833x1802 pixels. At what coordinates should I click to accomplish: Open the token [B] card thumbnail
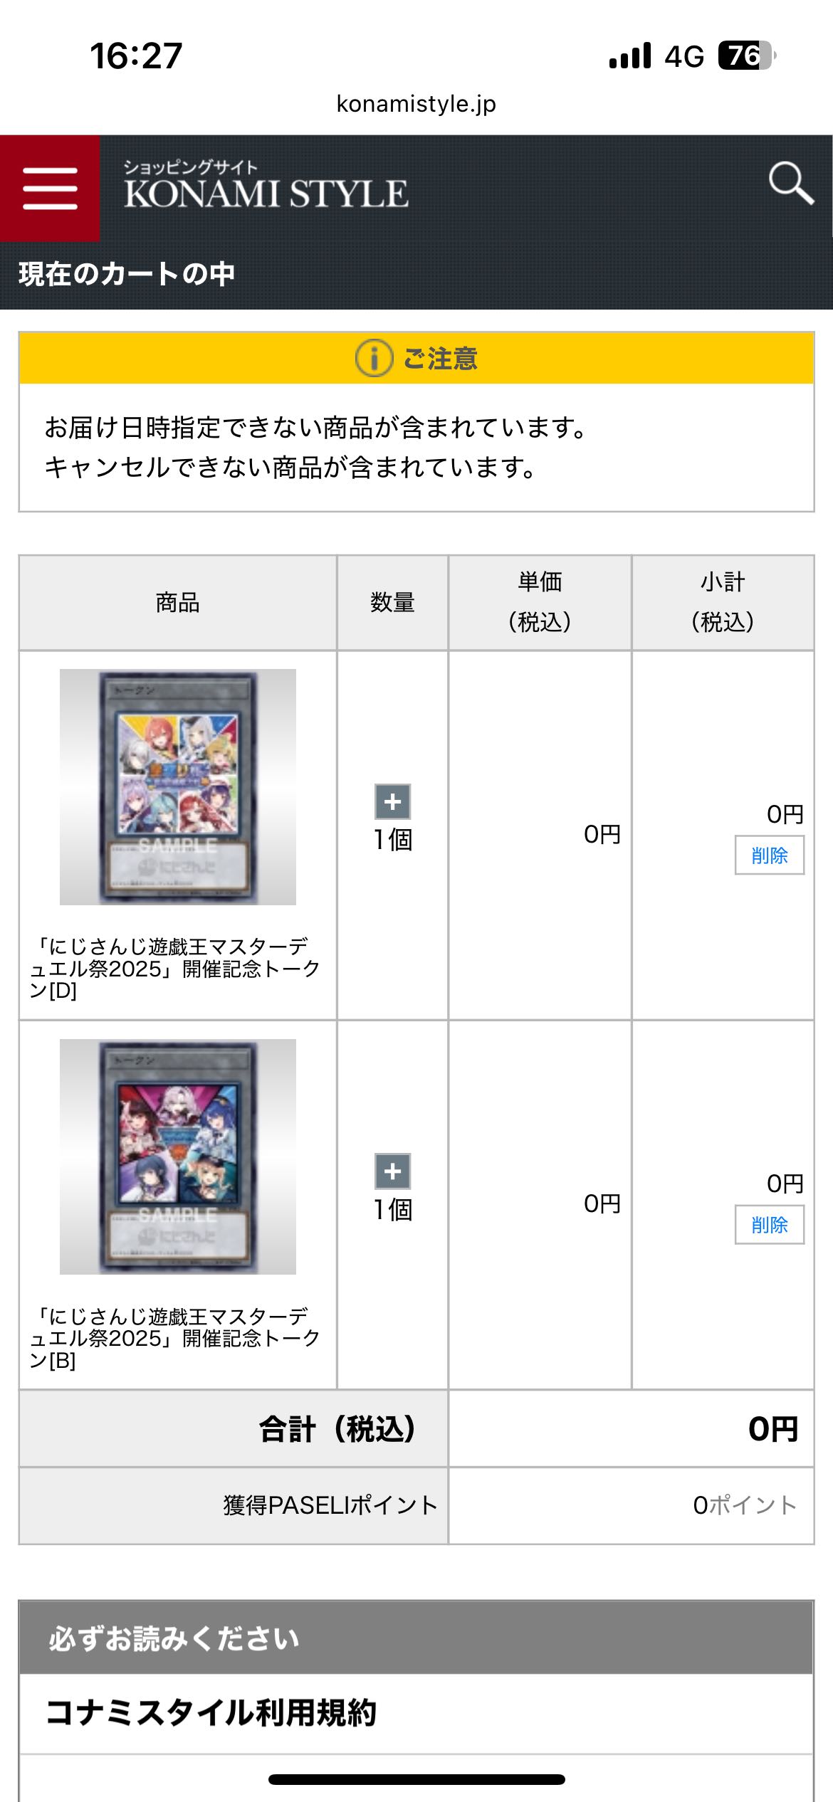[178, 1156]
